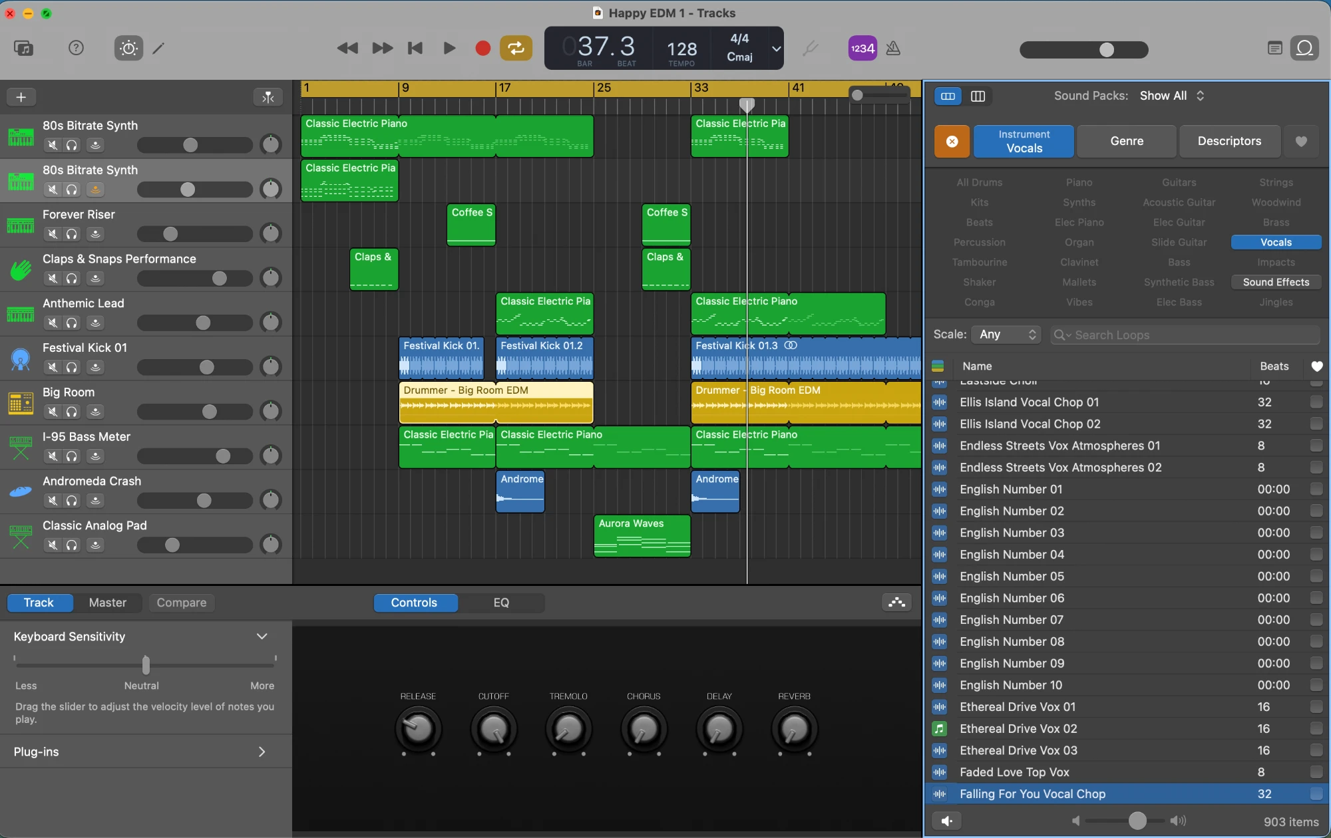Screen dimensions: 1331x838
Task: Enable input monitoring on Anthemic Lead track
Action: [95, 323]
